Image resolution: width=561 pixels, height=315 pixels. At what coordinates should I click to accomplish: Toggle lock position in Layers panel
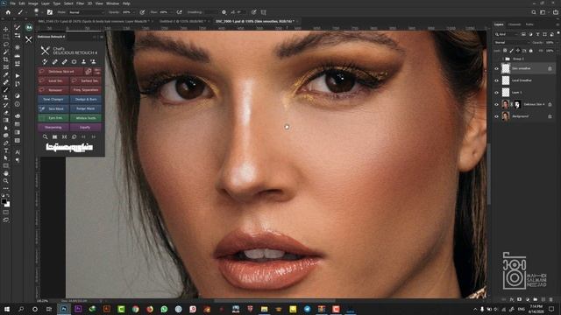[518, 51]
